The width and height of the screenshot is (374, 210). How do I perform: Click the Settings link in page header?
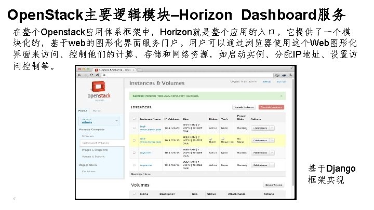266,82
